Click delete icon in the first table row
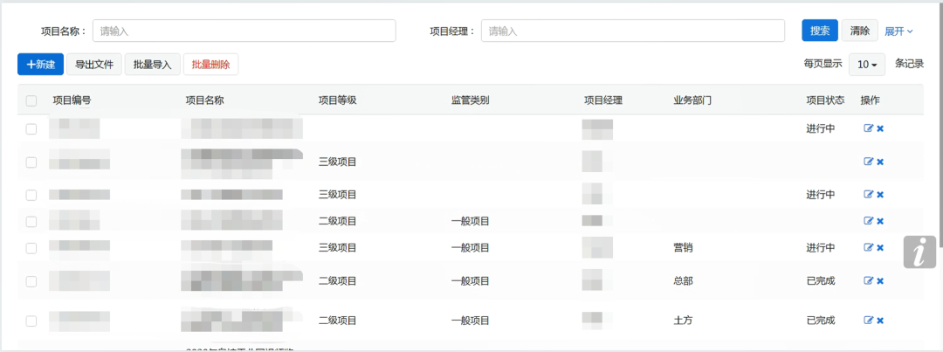Image resolution: width=943 pixels, height=352 pixels. pos(880,128)
